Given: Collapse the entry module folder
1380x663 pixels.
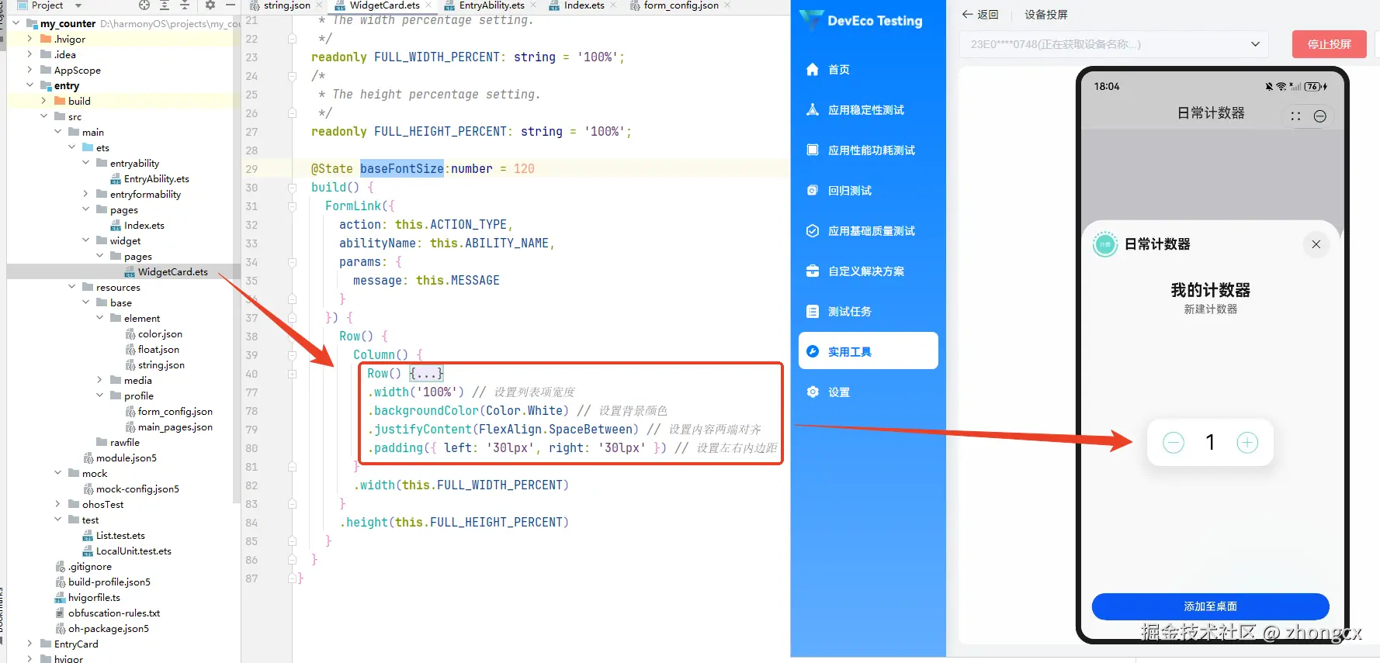Looking at the screenshot, I should coord(30,85).
